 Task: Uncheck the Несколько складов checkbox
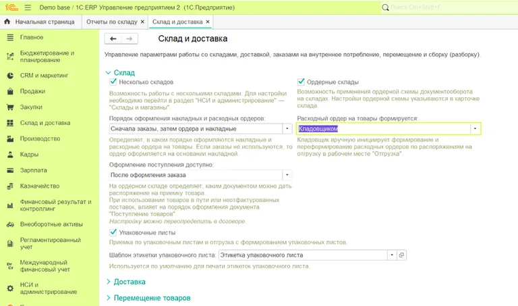click(113, 82)
